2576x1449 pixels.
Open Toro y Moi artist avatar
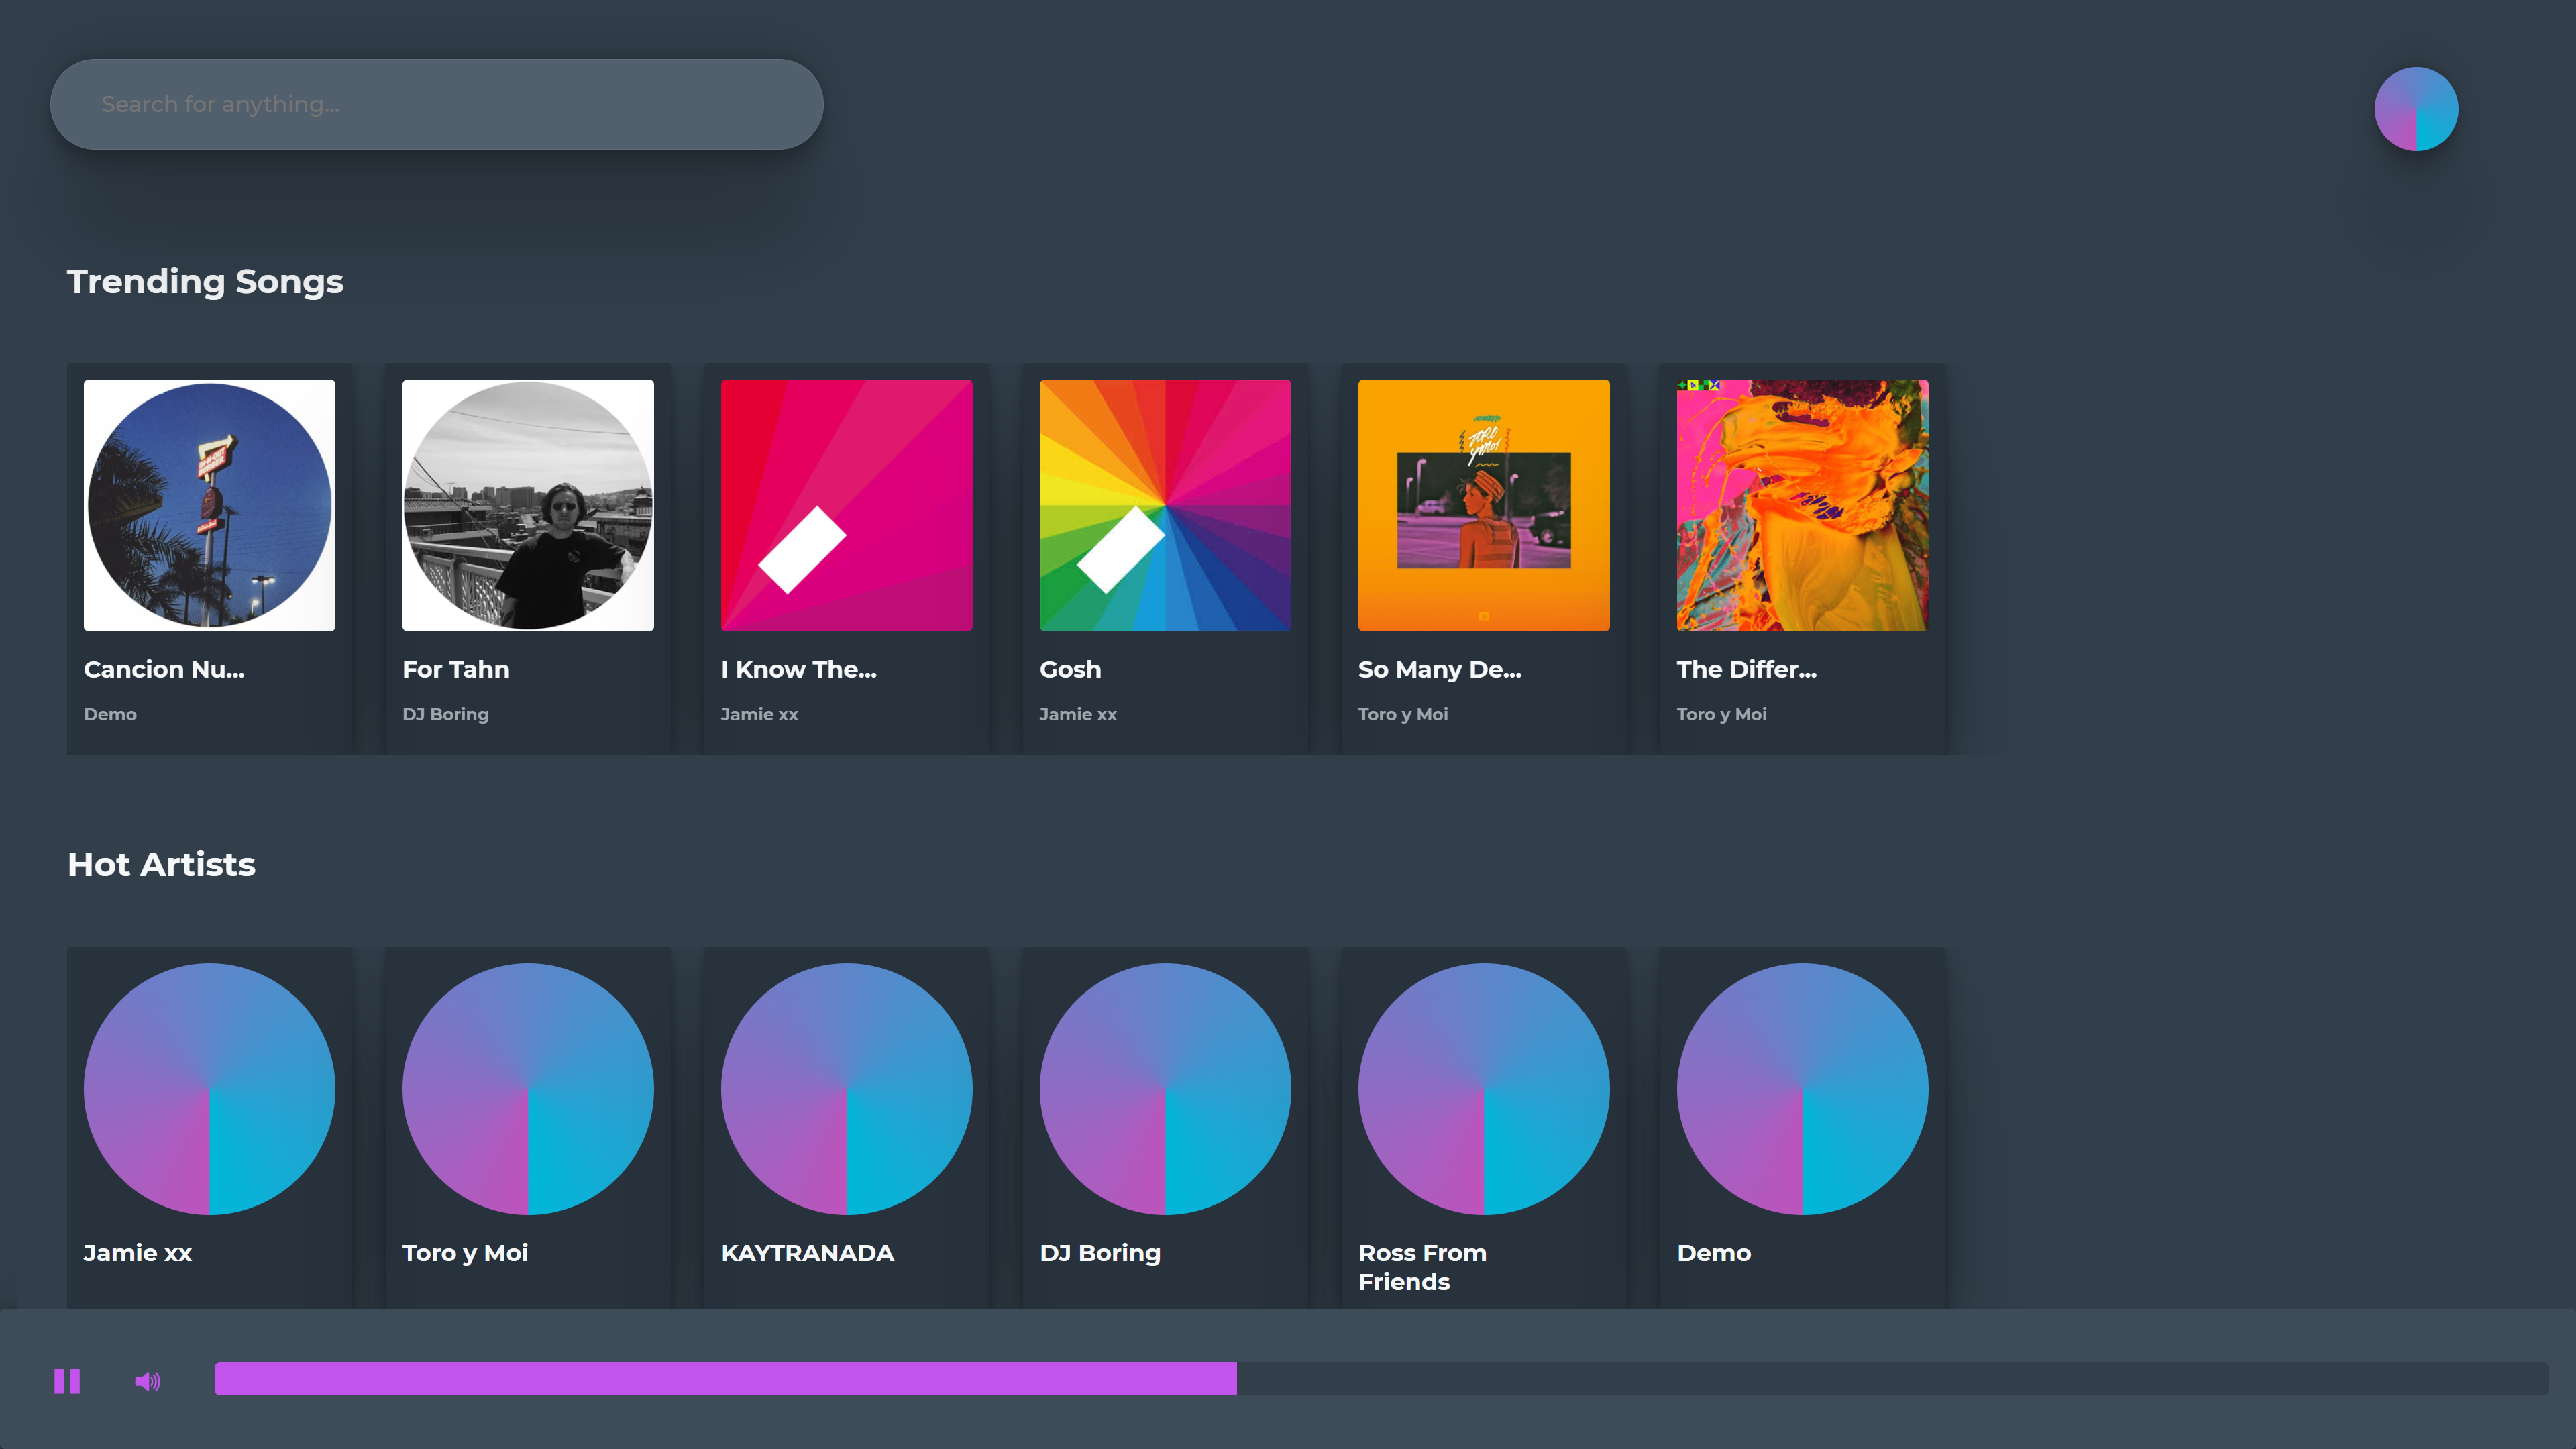click(x=528, y=1089)
